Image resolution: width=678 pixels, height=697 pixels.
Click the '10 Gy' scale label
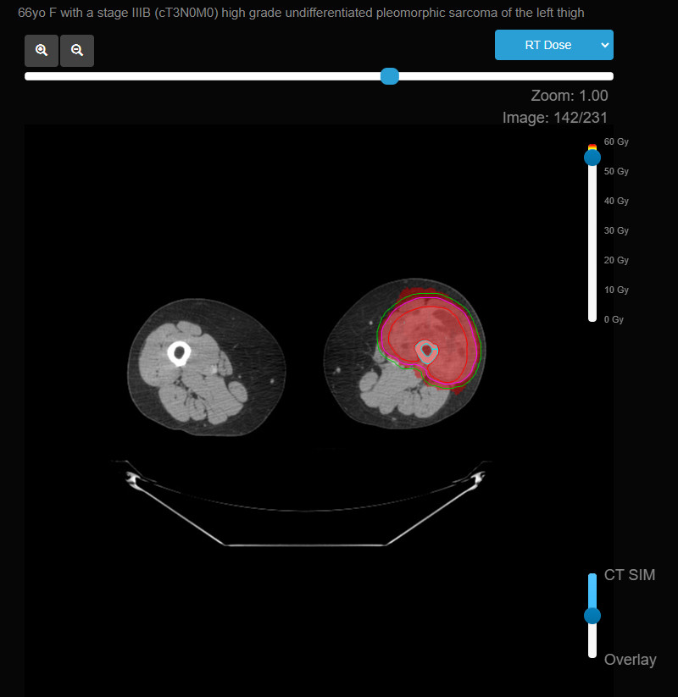click(616, 290)
